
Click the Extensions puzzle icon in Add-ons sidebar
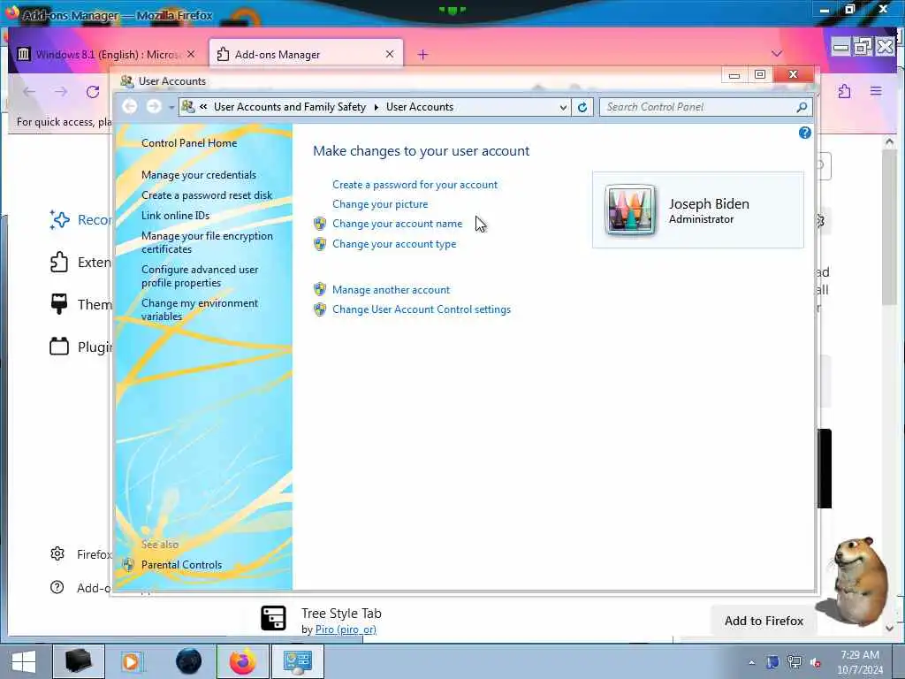point(59,262)
